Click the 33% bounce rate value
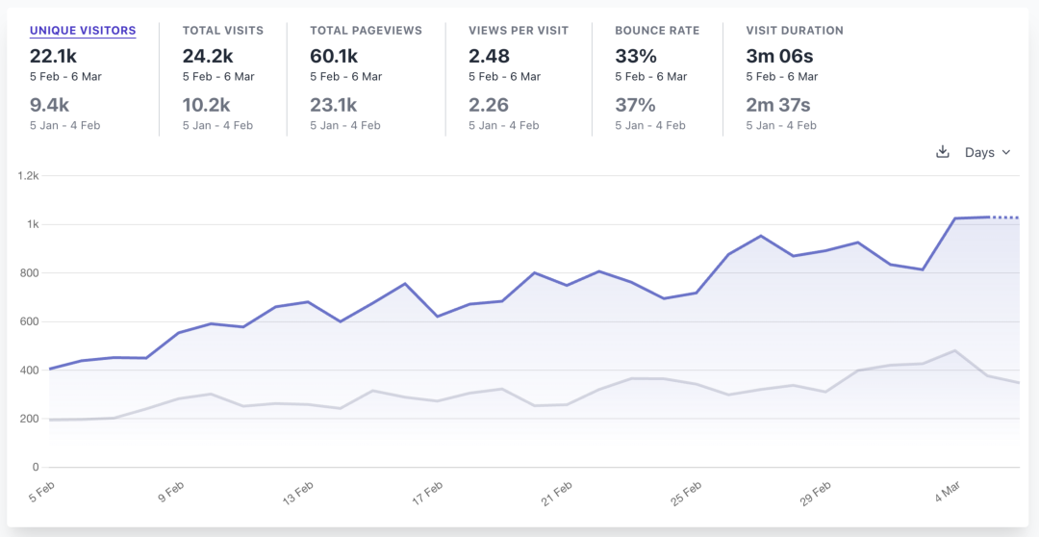The height and width of the screenshot is (537, 1039). click(x=635, y=56)
